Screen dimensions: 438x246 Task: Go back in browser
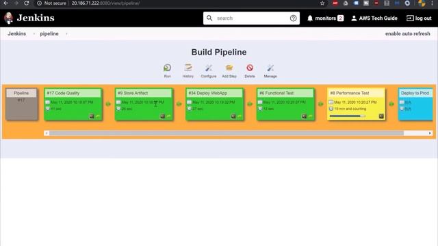[x=5, y=3]
